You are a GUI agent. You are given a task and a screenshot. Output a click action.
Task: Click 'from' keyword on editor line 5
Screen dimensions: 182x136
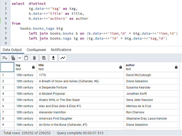16,23
